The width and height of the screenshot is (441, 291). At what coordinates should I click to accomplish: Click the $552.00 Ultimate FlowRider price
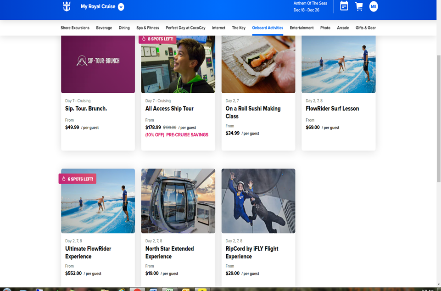pos(73,273)
